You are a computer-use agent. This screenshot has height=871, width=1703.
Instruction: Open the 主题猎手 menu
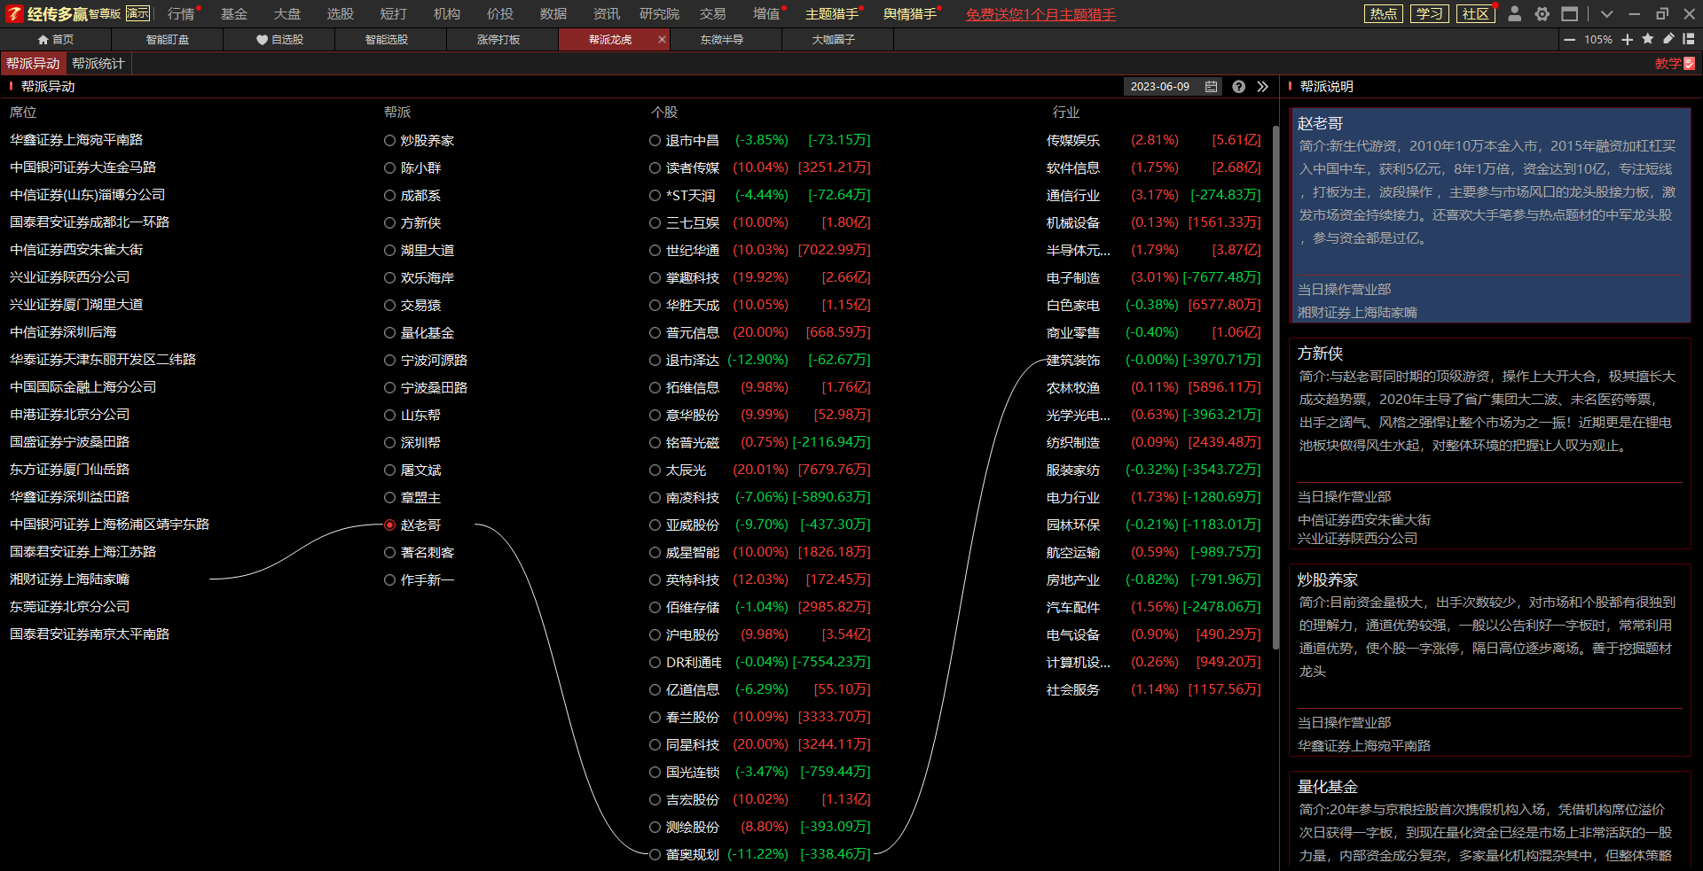point(831,13)
